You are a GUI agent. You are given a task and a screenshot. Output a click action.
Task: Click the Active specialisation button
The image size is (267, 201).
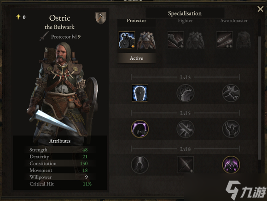click(x=136, y=58)
